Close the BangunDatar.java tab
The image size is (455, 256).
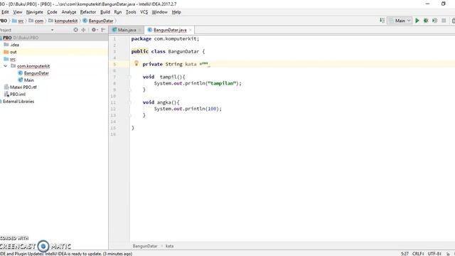pos(191,30)
